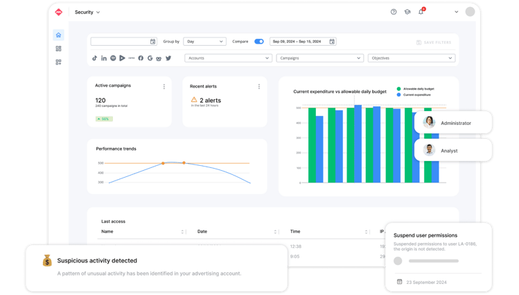Screen dimensions: 519x295
Task: Open the Objectives dropdown
Action: pyautogui.click(x=412, y=58)
